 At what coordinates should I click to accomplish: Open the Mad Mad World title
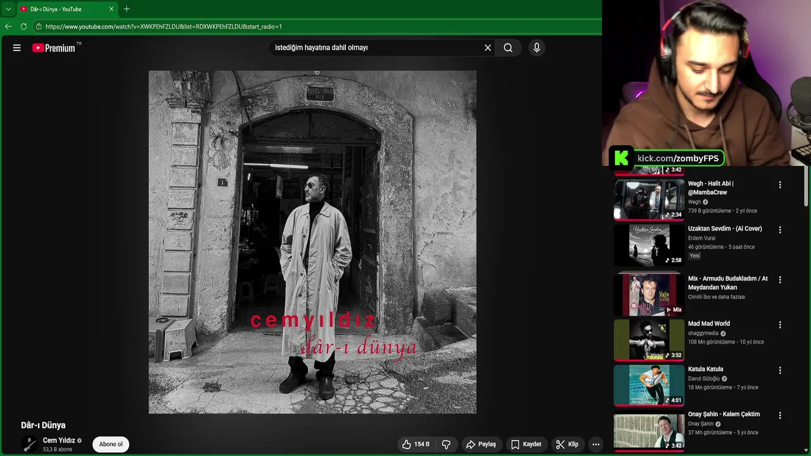709,324
